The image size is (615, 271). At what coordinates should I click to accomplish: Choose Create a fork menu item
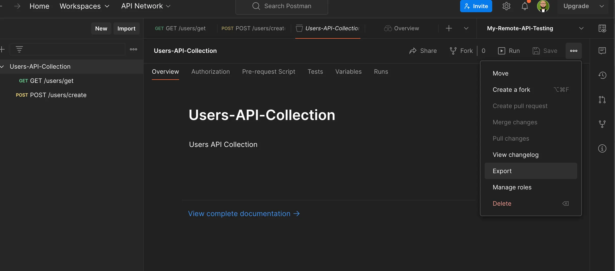[531, 89]
